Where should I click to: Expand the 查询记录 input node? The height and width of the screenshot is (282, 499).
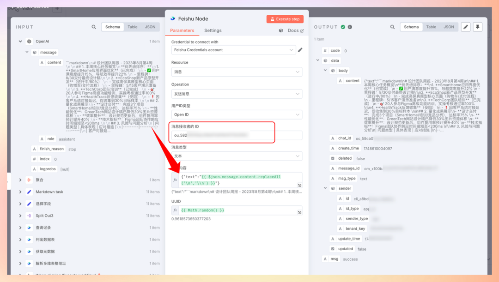click(20, 228)
